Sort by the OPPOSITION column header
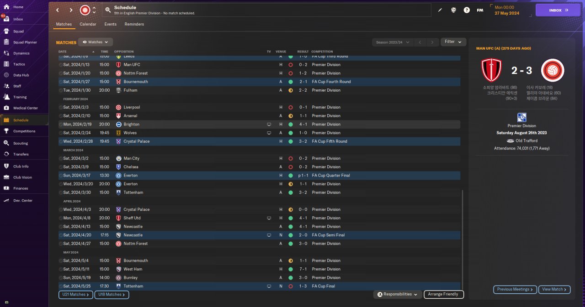Image resolution: width=585 pixels, height=307 pixels. [x=124, y=52]
